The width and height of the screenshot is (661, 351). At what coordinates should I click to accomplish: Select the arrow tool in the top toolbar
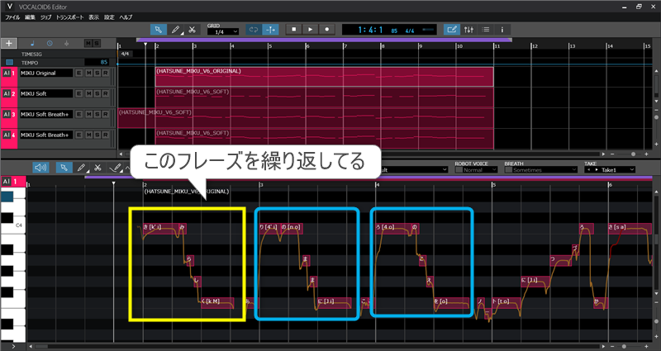click(159, 30)
